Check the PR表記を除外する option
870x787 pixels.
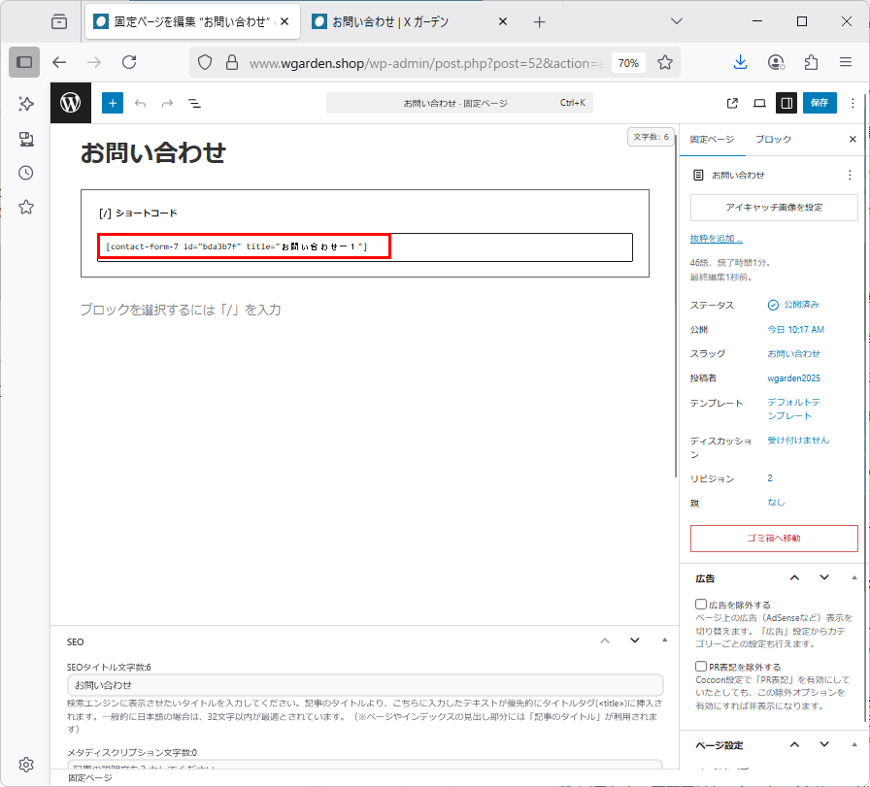pos(701,667)
